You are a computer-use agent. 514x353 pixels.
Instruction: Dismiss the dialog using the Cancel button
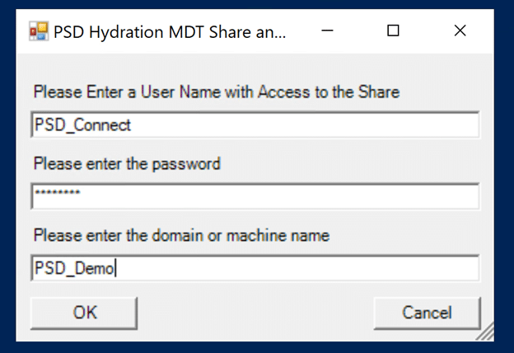tap(427, 313)
